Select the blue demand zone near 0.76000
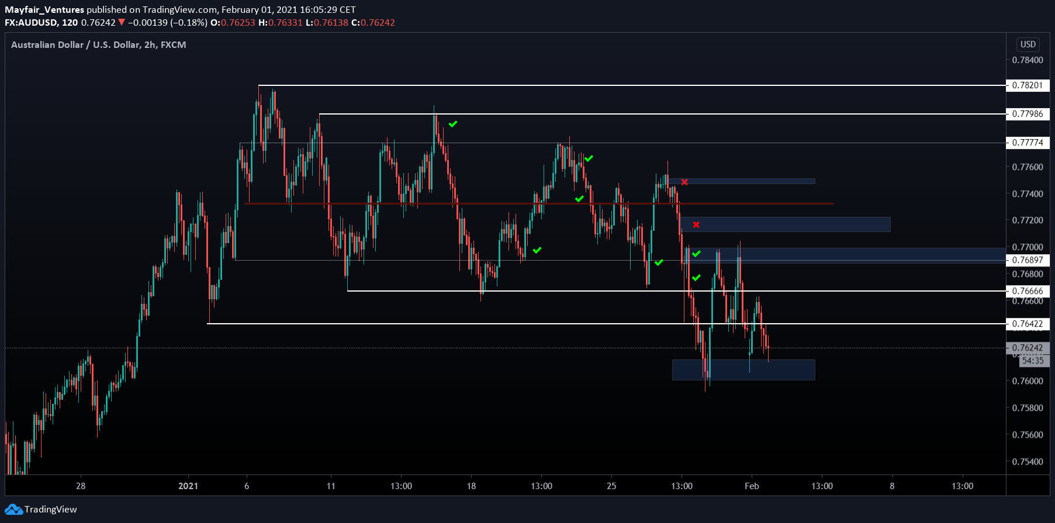Viewport: 1055px width, 523px height. pos(743,370)
